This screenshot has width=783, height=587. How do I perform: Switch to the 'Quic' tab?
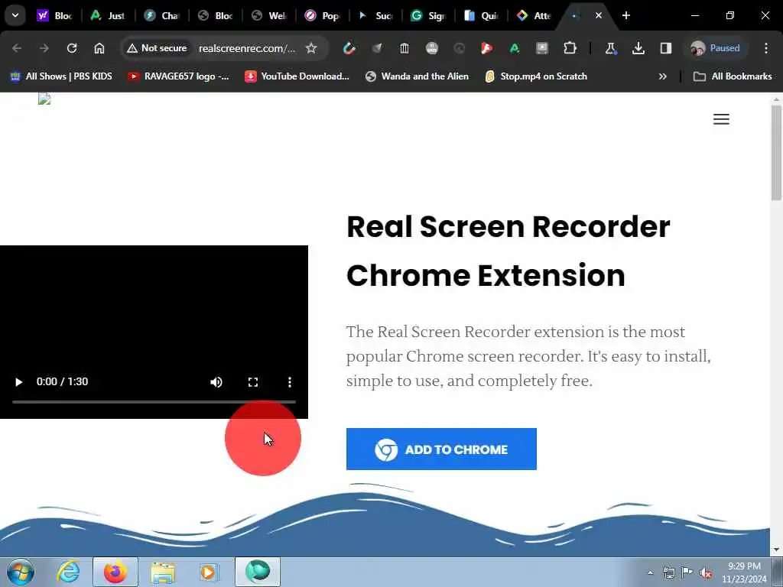[x=482, y=15]
